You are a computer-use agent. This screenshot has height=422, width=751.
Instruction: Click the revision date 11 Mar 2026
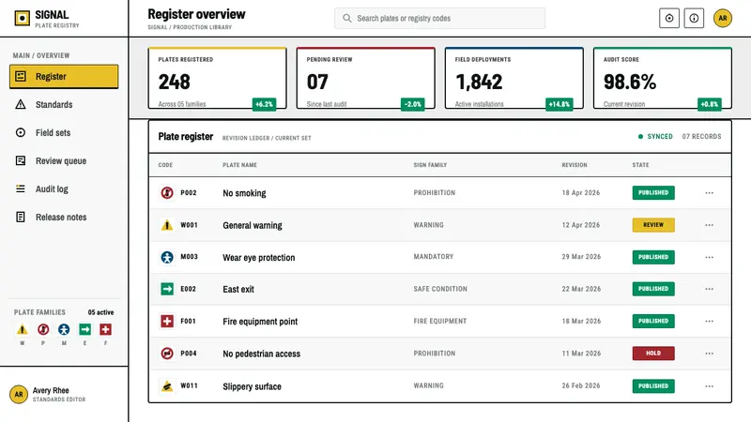581,354
